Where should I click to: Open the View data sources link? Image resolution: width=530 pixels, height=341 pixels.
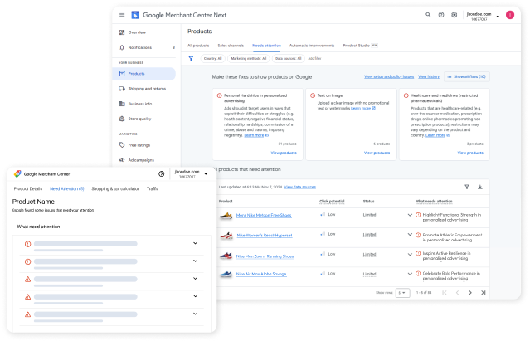(299, 187)
